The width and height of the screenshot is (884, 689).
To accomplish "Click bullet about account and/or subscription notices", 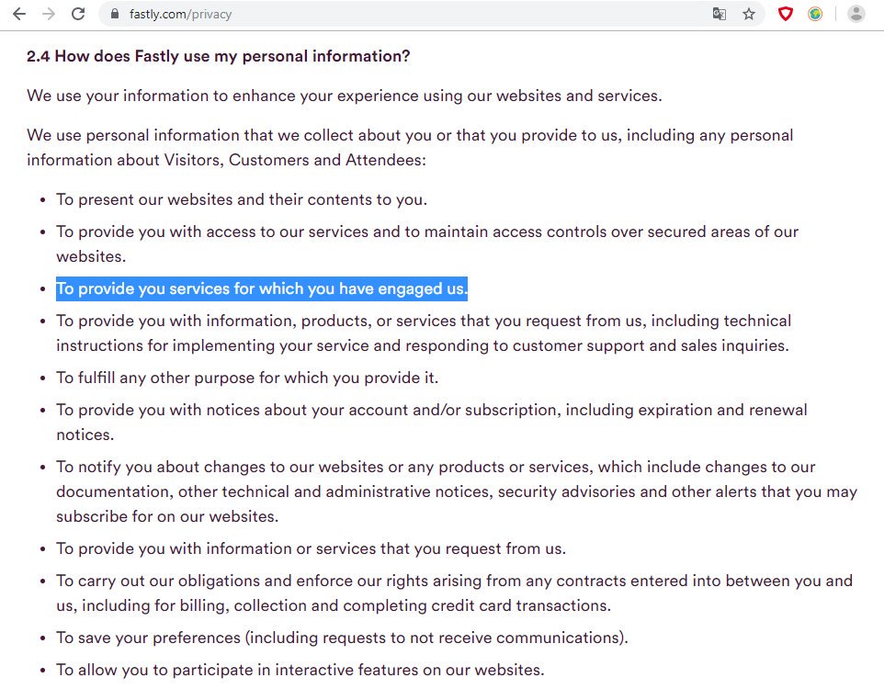I will 431,423.
